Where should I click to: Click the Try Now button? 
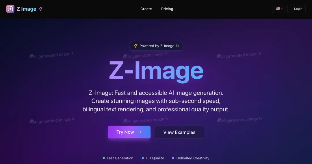129,132
